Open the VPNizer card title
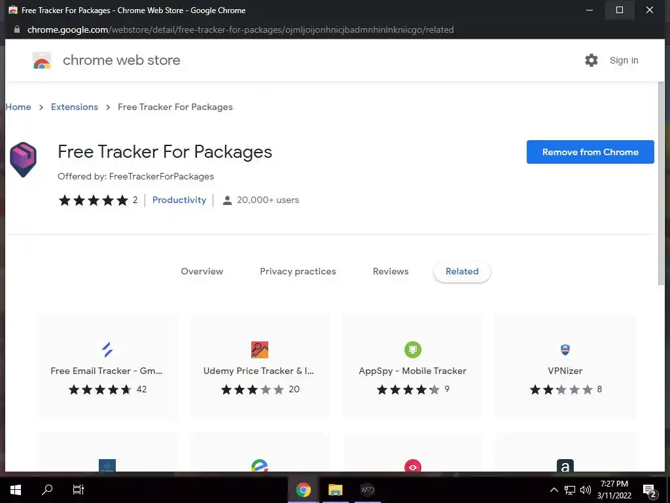 point(565,371)
